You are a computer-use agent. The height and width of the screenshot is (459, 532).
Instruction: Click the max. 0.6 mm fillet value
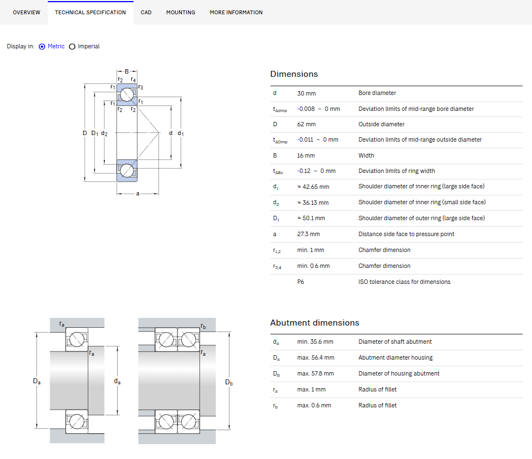pos(314,405)
